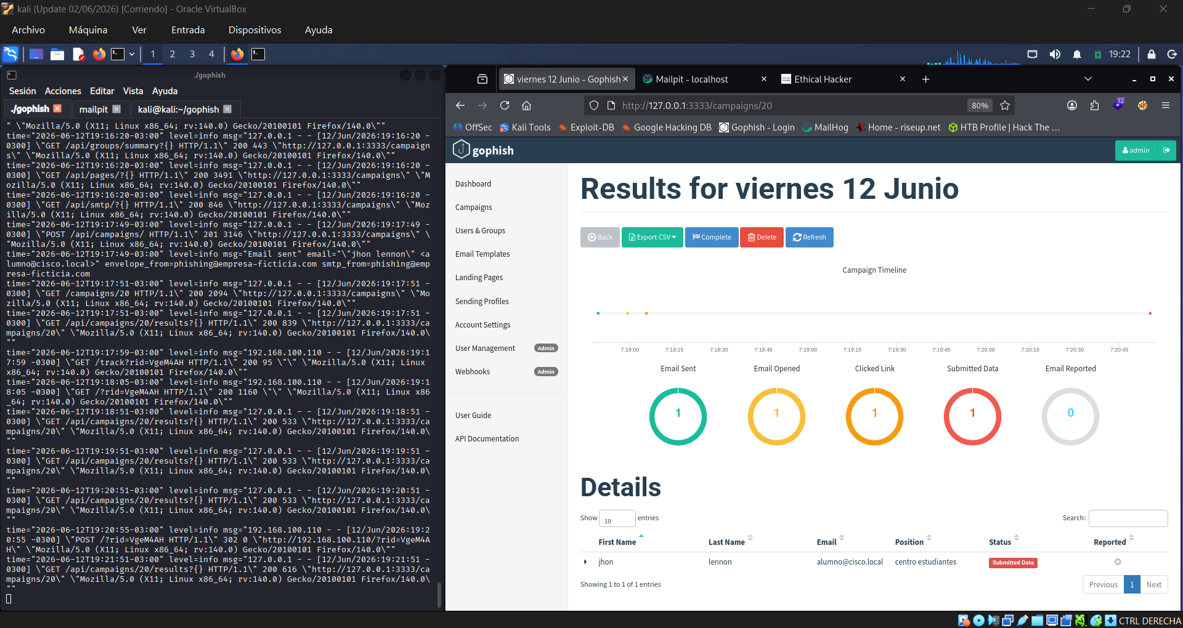Select the mailpit terminal tab
Viewport: 1183px width, 628px height.
coord(94,109)
